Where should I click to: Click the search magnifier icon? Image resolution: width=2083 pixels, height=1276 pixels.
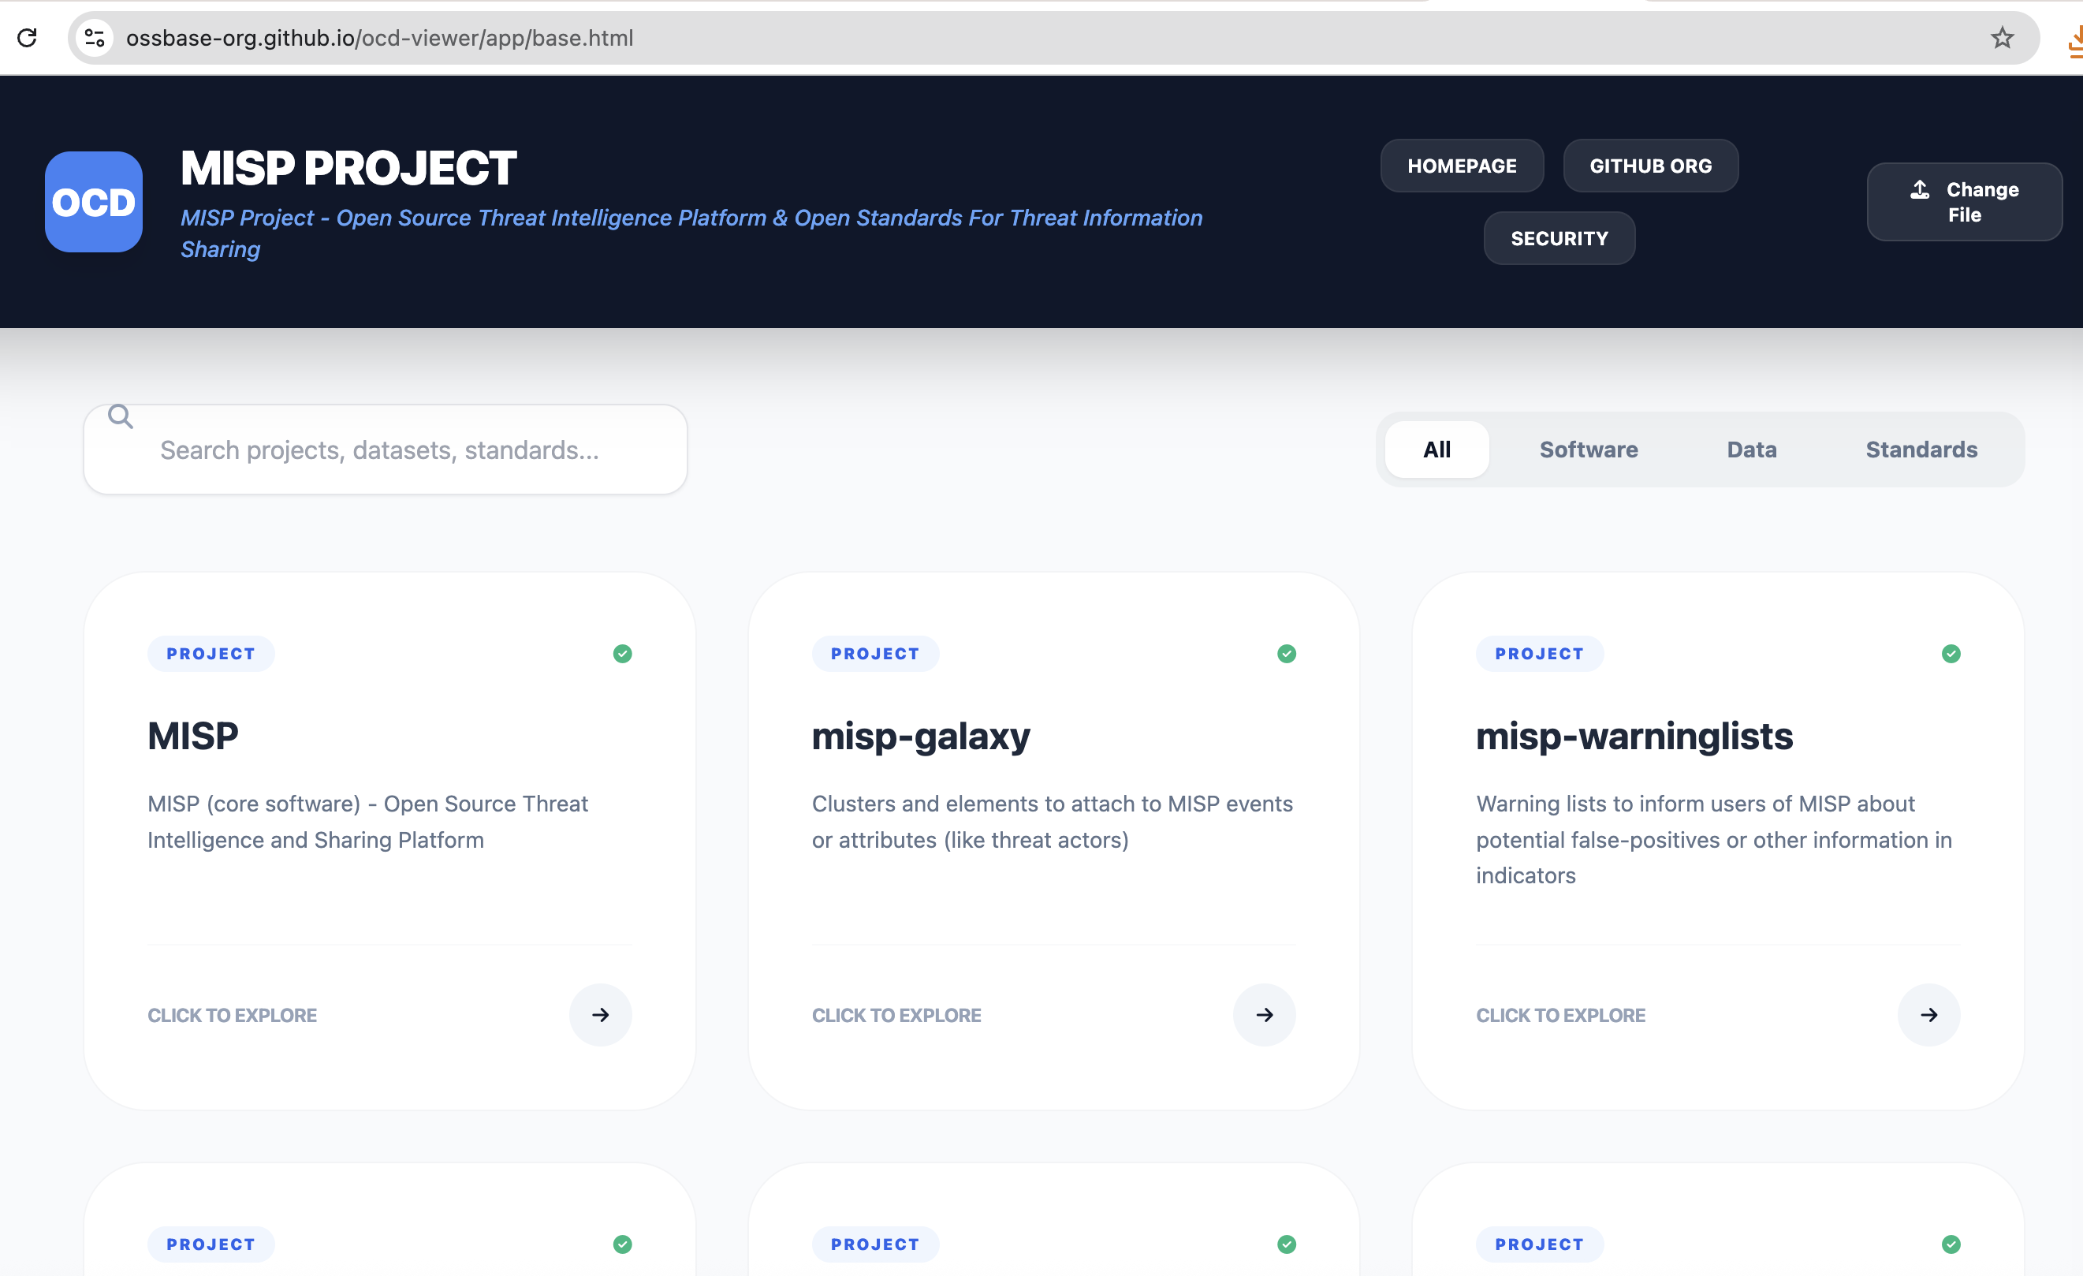tap(121, 416)
